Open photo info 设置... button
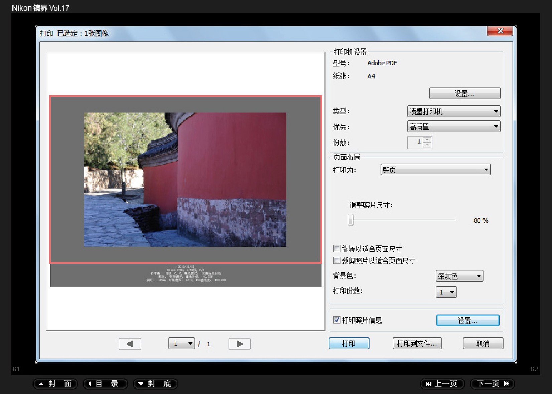Image resolution: width=552 pixels, height=394 pixels. pos(468,321)
